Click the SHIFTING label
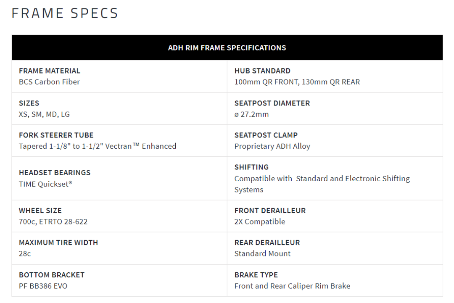Viewport: 454px width, 303px height. click(x=251, y=167)
